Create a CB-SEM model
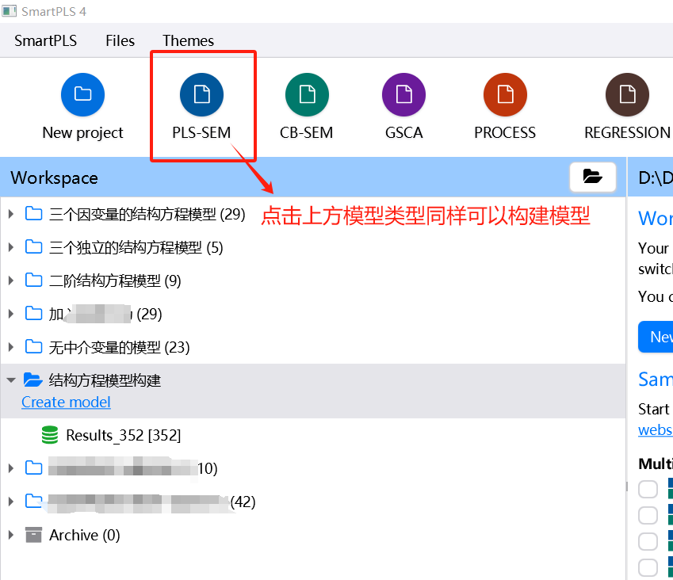 [307, 94]
